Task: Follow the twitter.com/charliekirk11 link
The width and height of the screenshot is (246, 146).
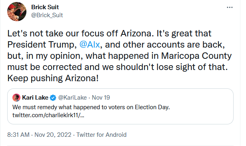Action: point(48,115)
